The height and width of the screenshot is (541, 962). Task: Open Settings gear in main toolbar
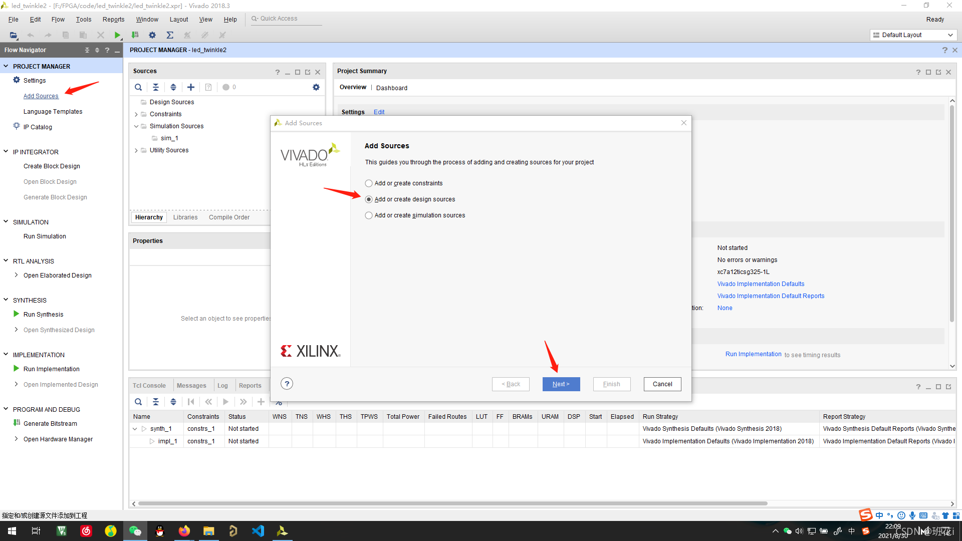pos(152,35)
